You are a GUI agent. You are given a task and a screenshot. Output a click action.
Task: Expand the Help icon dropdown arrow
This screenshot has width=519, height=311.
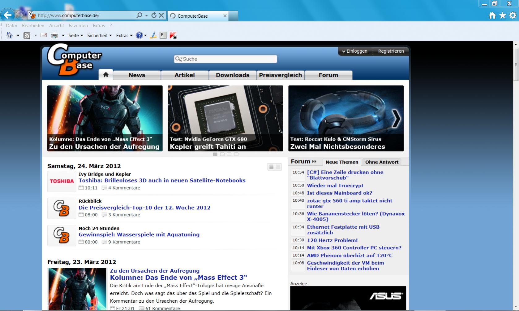pyautogui.click(x=145, y=36)
